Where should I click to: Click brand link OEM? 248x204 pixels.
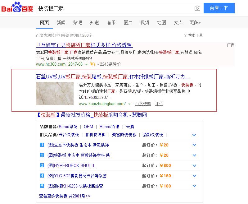[88, 127]
